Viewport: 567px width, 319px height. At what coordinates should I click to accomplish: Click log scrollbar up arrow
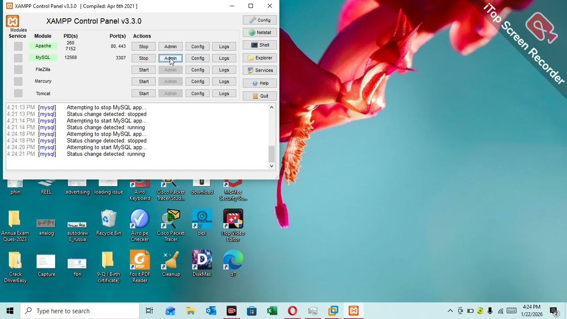click(x=272, y=107)
